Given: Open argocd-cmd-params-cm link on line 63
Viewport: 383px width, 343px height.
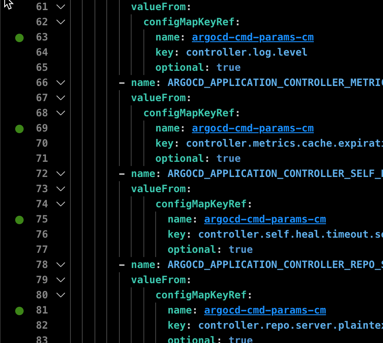Looking at the screenshot, I should [x=253, y=38].
